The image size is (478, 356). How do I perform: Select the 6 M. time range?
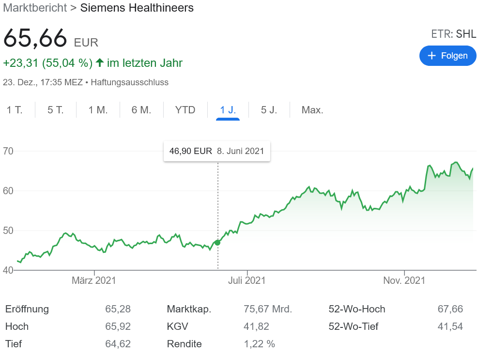[x=141, y=110]
